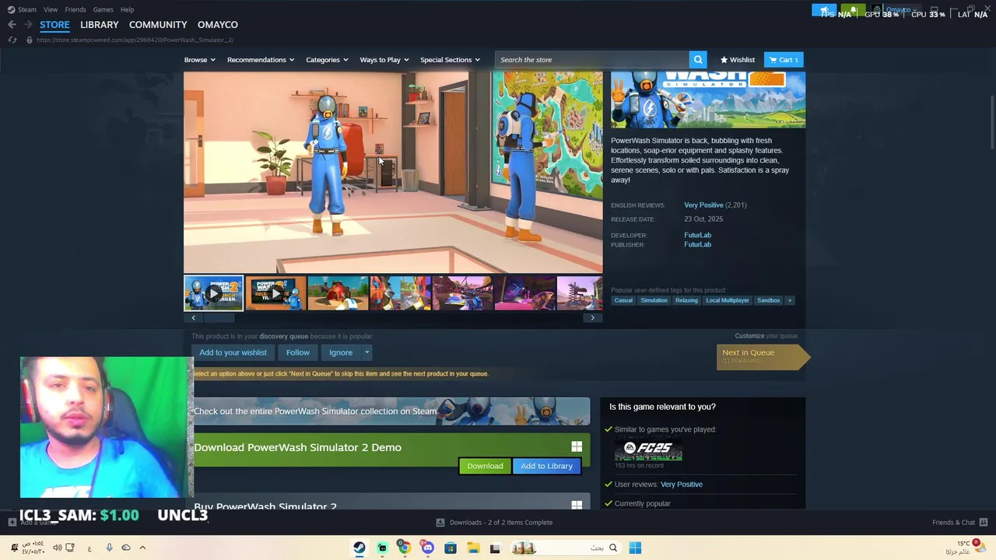
Task: Select the fifth screenshot thumbnail
Action: click(x=462, y=293)
